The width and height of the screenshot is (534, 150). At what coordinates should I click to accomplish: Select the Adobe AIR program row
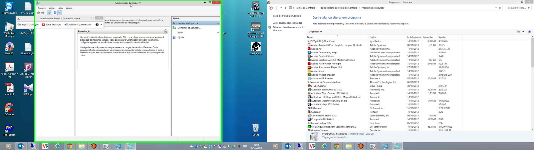(384, 49)
